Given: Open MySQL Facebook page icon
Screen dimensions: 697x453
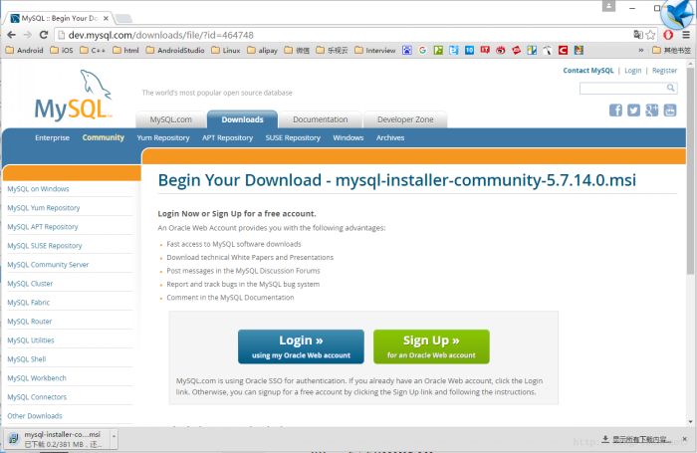Looking at the screenshot, I should click(616, 110).
